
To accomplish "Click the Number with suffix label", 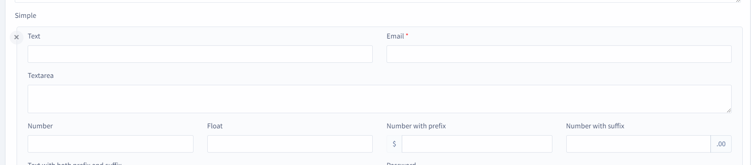I will click(x=595, y=126).
